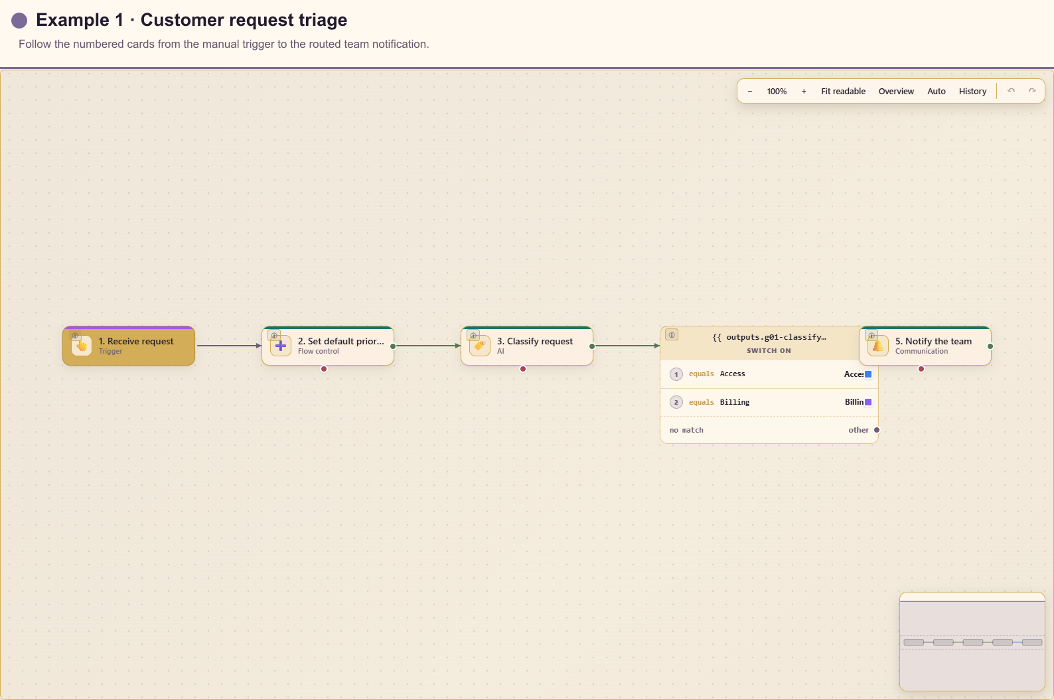
Task: Select the '2. Set default prior...' card
Action: (x=328, y=346)
